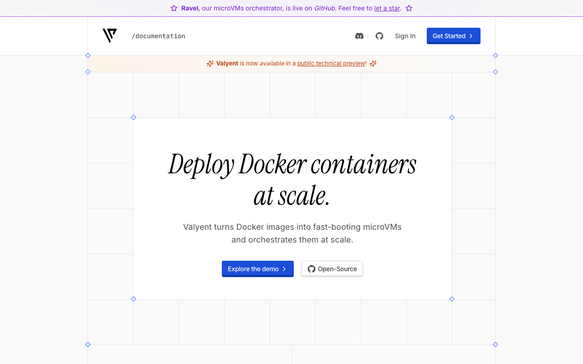Click the bold 'Ravel' text in top banner
Viewport: 583px width, 364px height.
[x=189, y=8]
